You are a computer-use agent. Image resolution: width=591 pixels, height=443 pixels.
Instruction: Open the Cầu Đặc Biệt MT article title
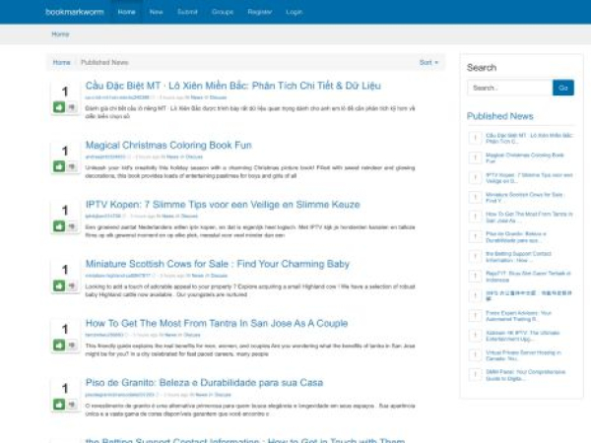[232, 86]
